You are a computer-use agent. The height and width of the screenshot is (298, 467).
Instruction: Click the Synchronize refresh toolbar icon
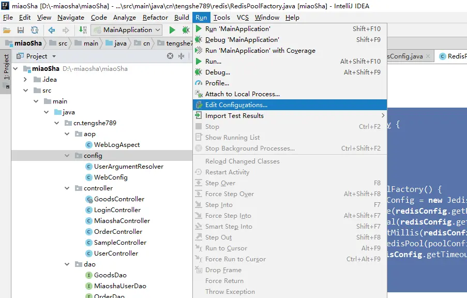[35, 30]
